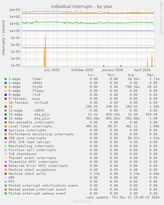Click the Last update timestamp text
The height and width of the screenshot is (205, 164).
point(123,197)
